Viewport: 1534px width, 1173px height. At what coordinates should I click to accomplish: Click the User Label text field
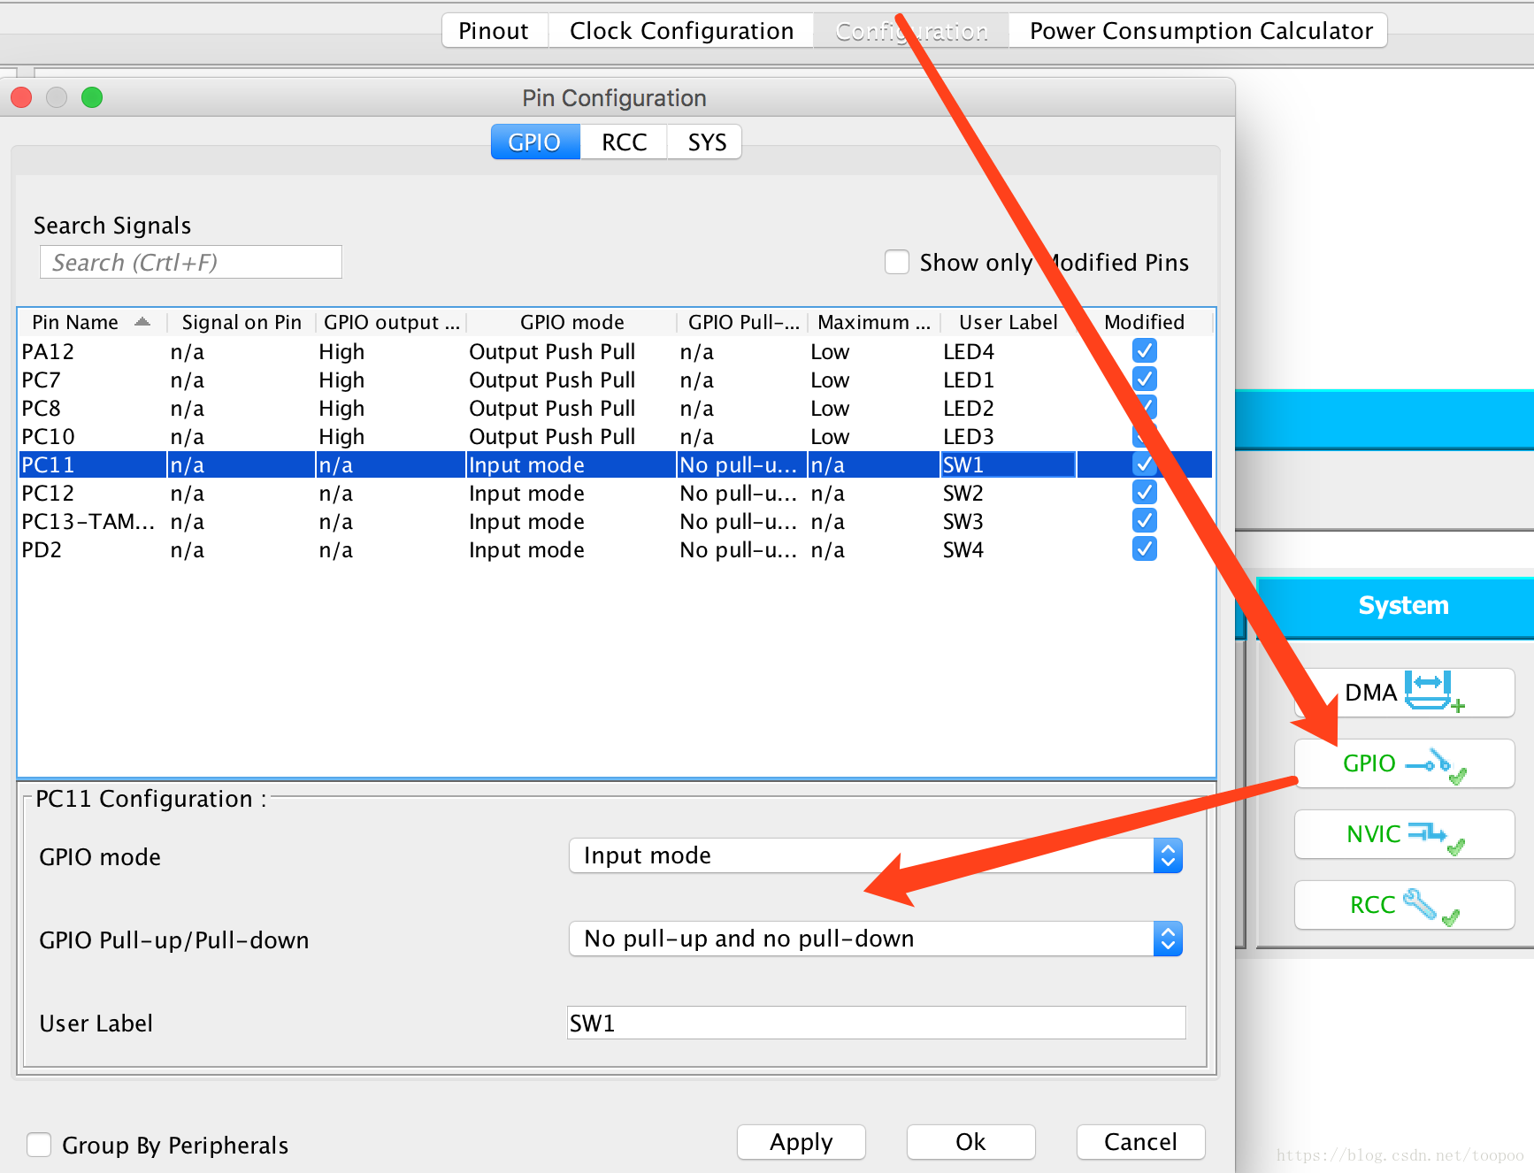click(x=876, y=1023)
